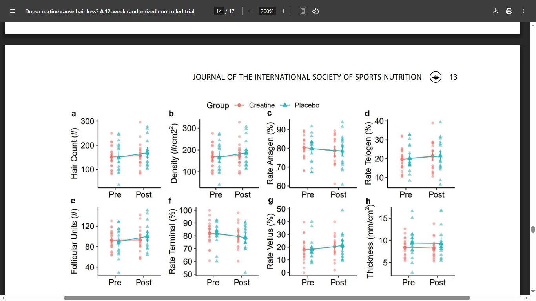Screen dimensions: 536x301
Task: Click panel letter b
Action: pyautogui.click(x=171, y=114)
